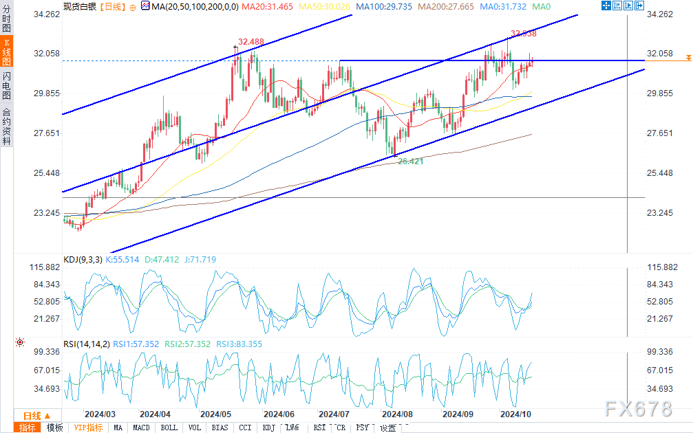The image size is (693, 433).
Task: Click the blue horizontal resistance line
Action: coord(492,60)
